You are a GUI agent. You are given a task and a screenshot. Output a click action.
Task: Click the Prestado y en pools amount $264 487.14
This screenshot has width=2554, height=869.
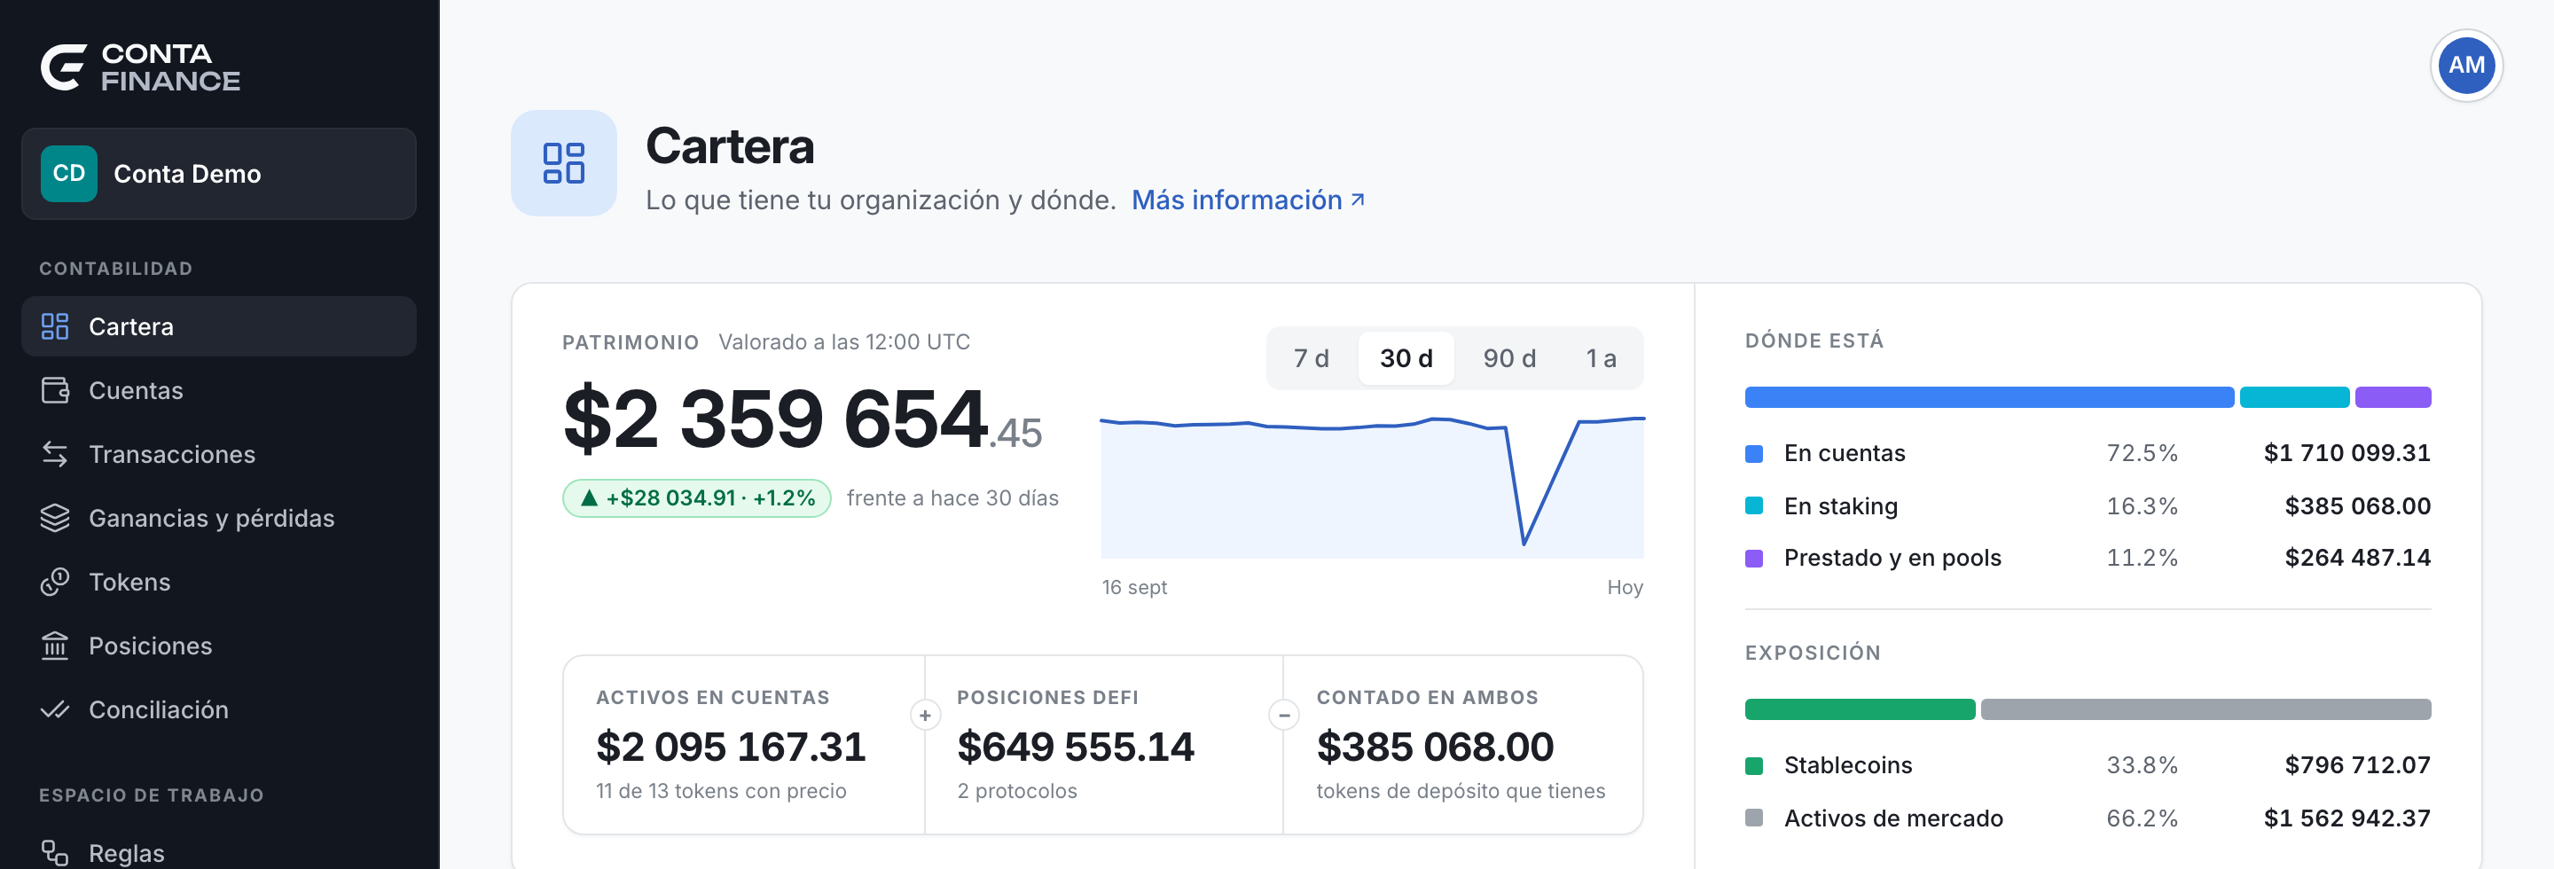(2358, 558)
